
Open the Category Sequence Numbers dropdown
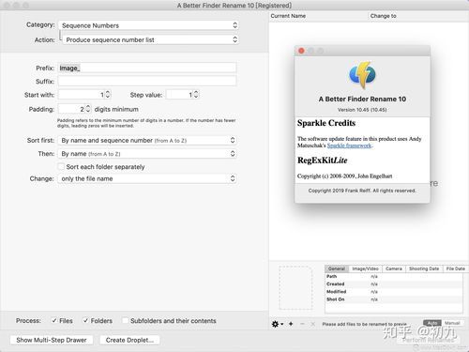148,25
